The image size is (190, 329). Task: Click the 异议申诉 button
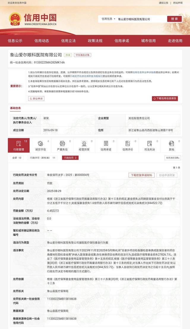(36, 98)
